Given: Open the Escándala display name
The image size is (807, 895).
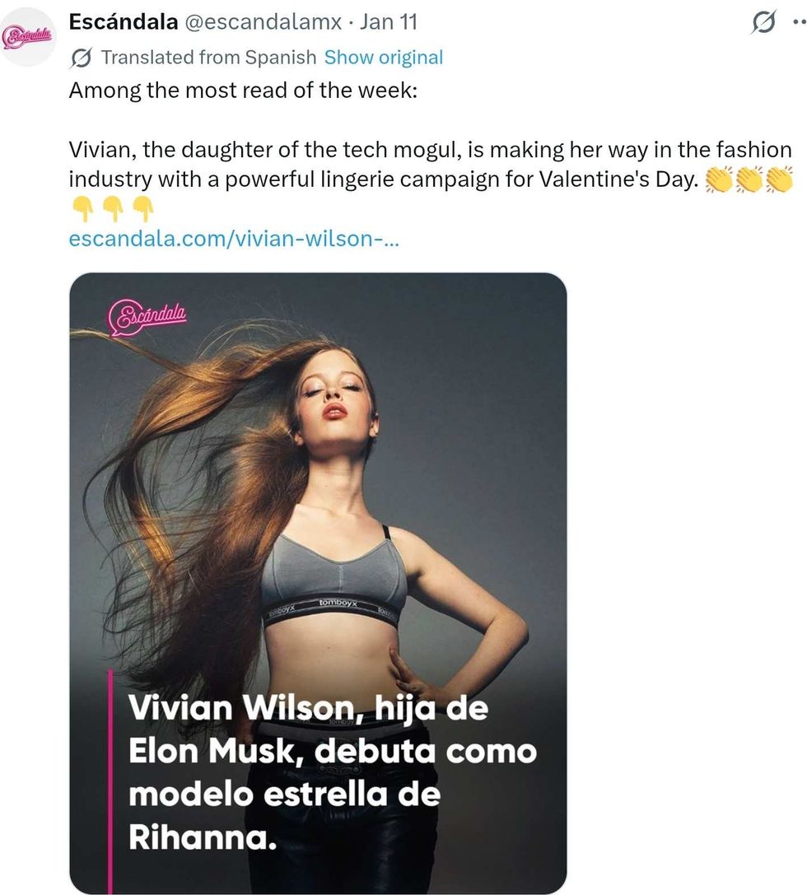Looking at the screenshot, I should [x=124, y=22].
